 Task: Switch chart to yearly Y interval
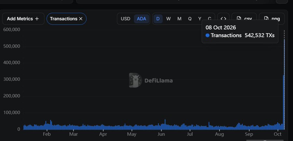pyautogui.click(x=200, y=19)
